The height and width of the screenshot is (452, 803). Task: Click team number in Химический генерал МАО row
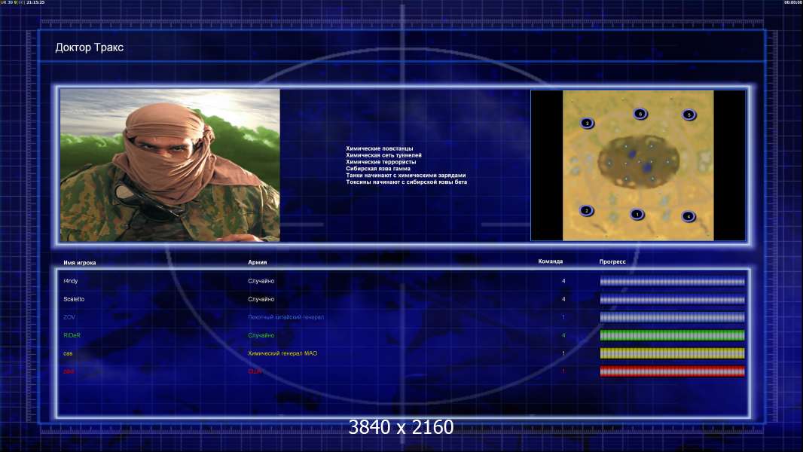click(x=563, y=353)
